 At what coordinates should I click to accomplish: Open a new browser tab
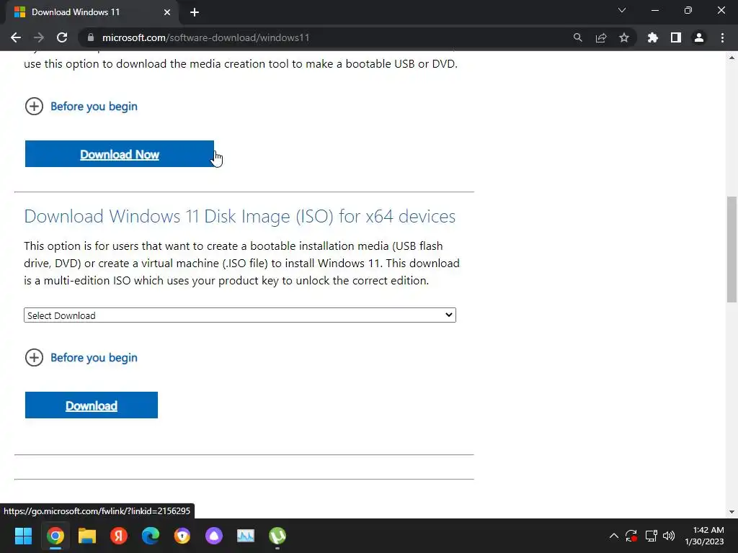(195, 12)
